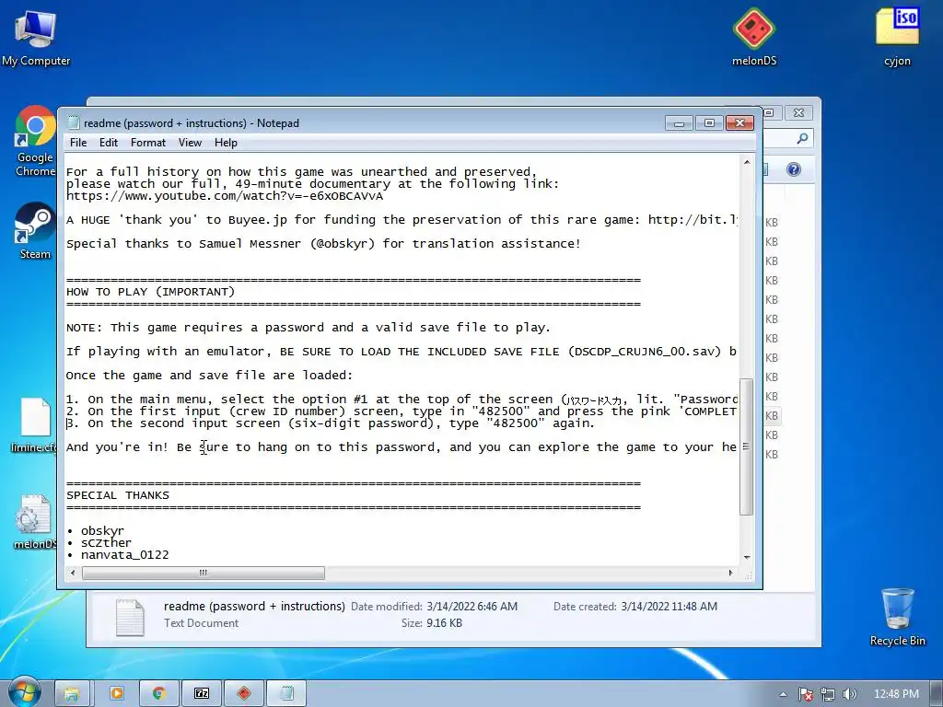Click the Notepad title bar document icon
Viewport: 943px width, 707px height.
74,122
